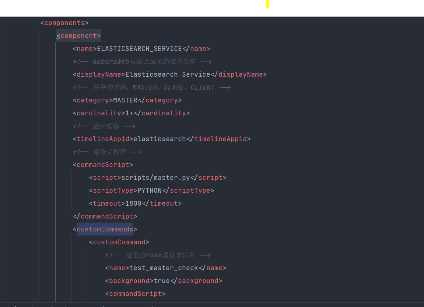Viewport: 424px width, 307px height.
Task: Click the customCommand opening tag
Action: [x=119, y=242]
